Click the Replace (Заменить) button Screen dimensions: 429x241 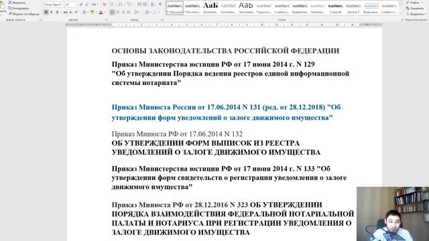click(x=415, y=9)
